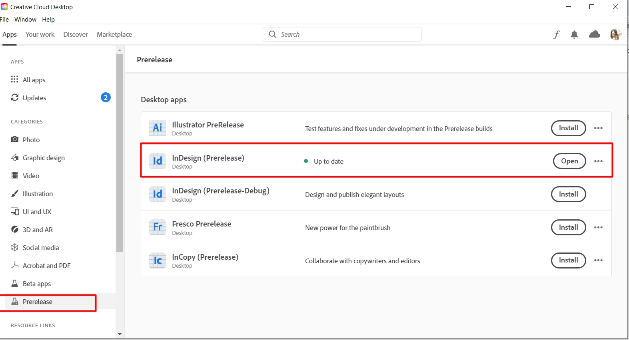Open the notifications bell
The height and width of the screenshot is (340, 629).
(x=575, y=35)
